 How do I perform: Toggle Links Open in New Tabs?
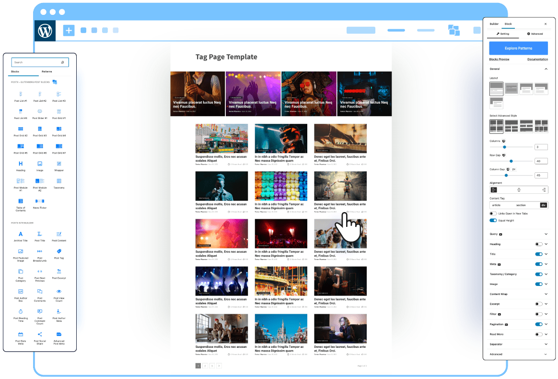coord(493,213)
